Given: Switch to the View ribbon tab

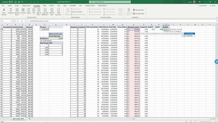Looking at the screenshot, I should [59, 5].
